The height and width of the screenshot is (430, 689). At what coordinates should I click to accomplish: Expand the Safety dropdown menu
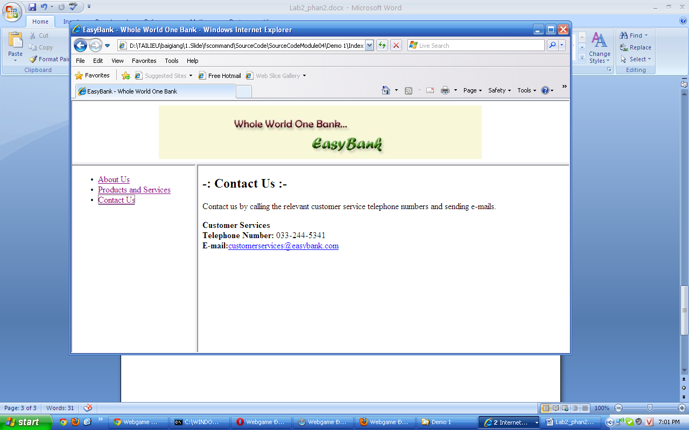pos(499,90)
